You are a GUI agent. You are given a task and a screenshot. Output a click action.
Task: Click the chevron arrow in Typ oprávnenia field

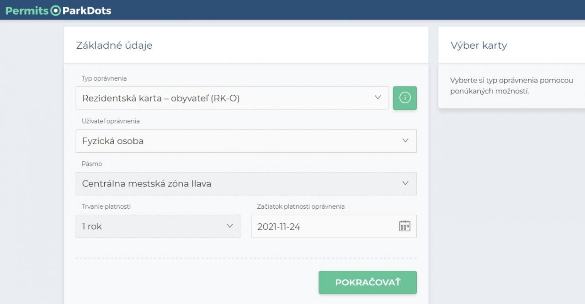pyautogui.click(x=378, y=98)
